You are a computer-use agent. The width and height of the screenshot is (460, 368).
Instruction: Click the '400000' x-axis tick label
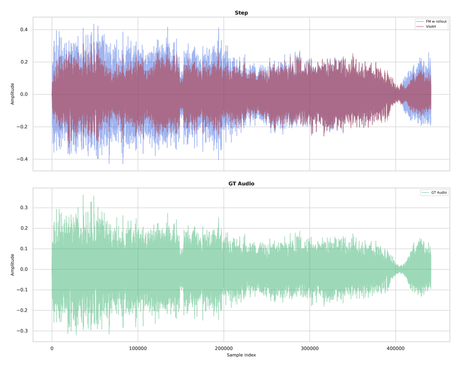tap(395, 348)
